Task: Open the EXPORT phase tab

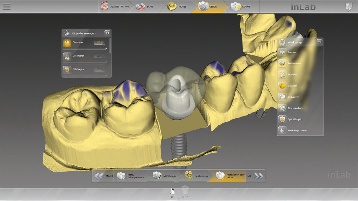Action: coord(241,7)
